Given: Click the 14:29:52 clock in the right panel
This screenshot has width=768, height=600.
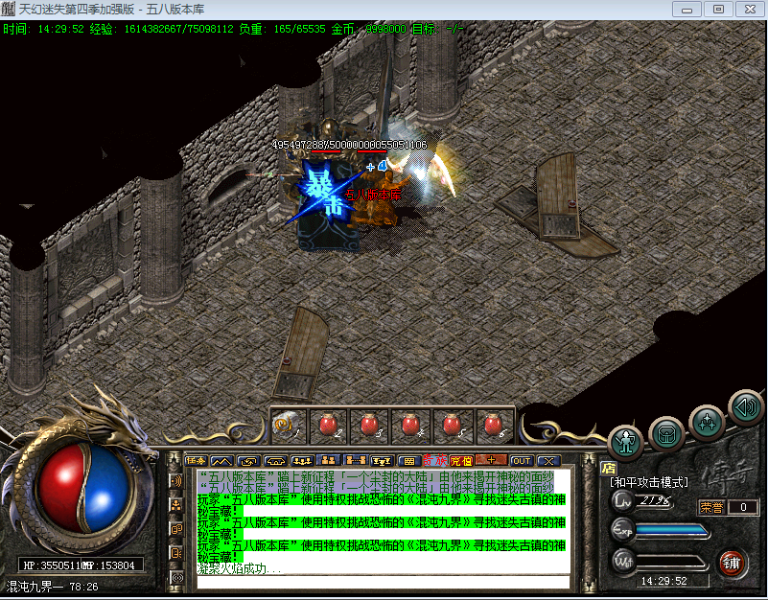Looking at the screenshot, I should click(x=663, y=581).
